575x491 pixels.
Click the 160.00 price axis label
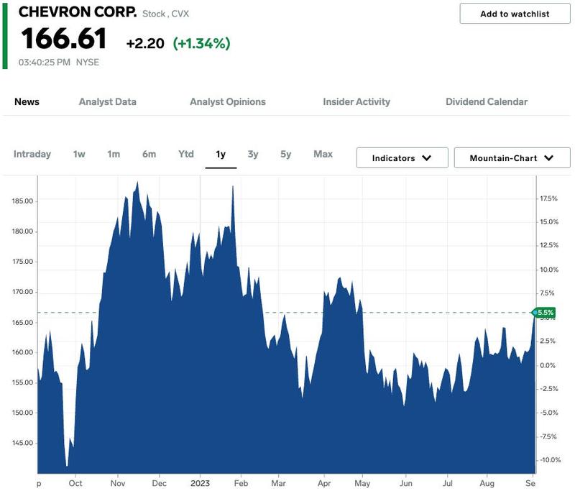(x=22, y=352)
